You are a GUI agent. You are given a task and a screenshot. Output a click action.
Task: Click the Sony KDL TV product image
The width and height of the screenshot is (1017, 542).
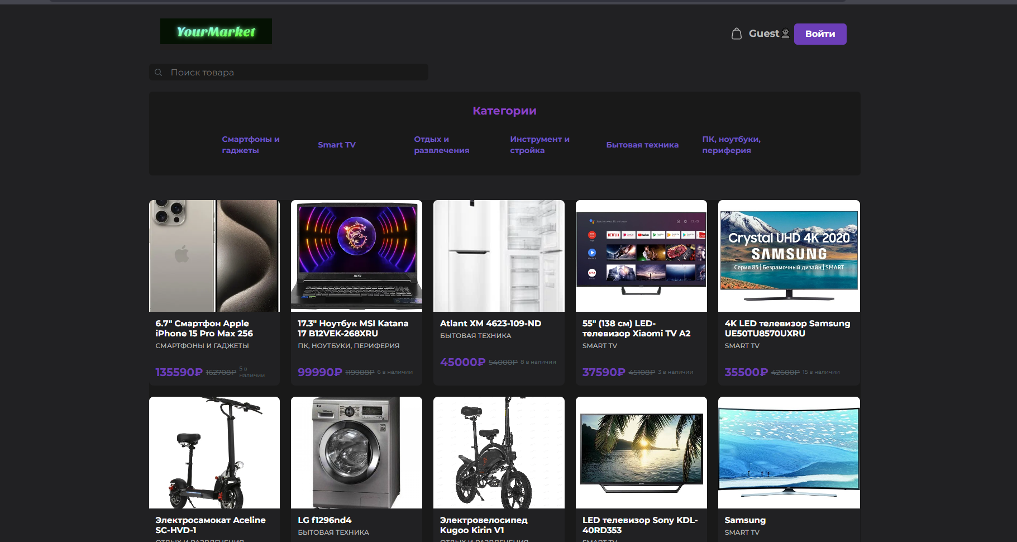pyautogui.click(x=641, y=453)
